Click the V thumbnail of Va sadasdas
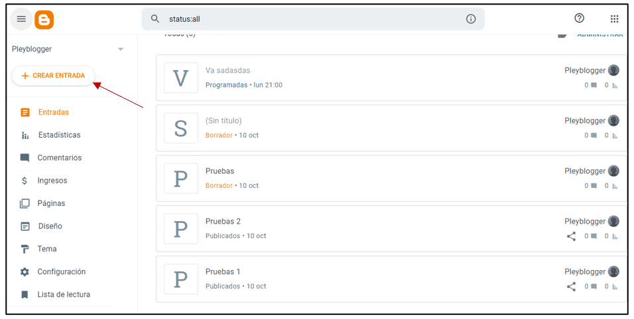 point(181,78)
